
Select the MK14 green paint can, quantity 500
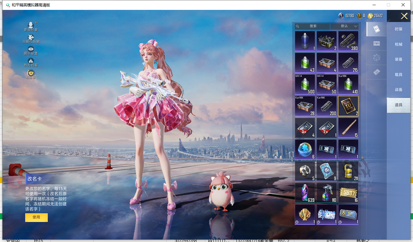pos(305,84)
